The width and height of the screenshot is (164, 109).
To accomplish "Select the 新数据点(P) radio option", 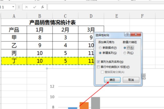I will (x=100, y=48).
